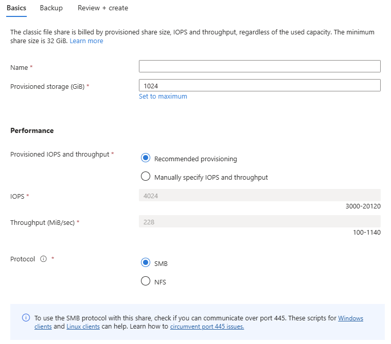Click the Protocol label text

[x=23, y=259]
